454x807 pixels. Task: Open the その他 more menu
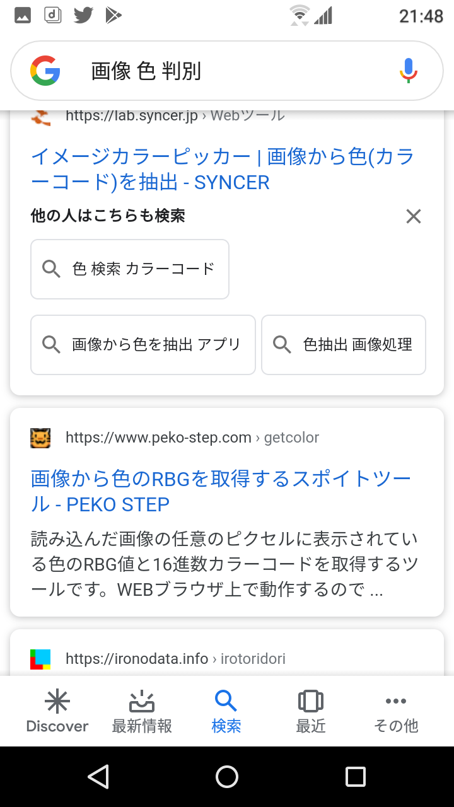(x=396, y=711)
